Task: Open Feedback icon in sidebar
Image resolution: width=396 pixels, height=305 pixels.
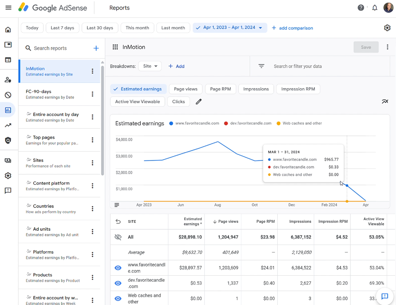Action: [x=8, y=190]
